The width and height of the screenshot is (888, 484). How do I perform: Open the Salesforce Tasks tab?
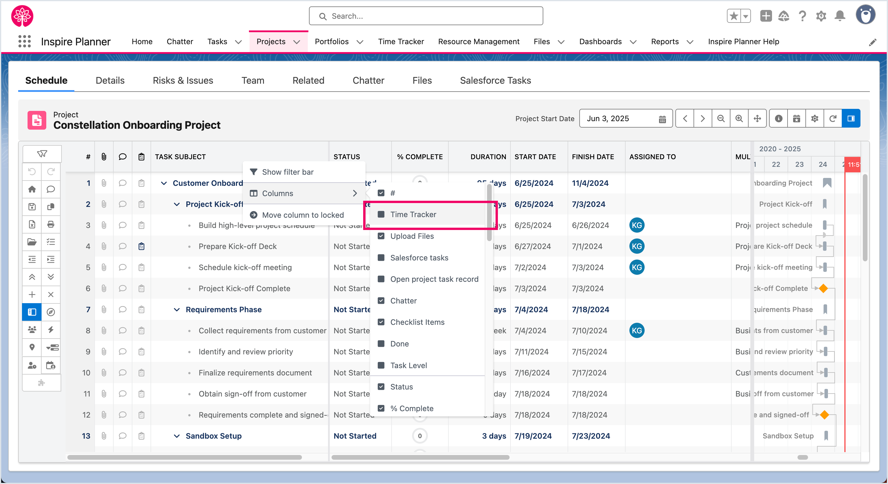coord(495,80)
